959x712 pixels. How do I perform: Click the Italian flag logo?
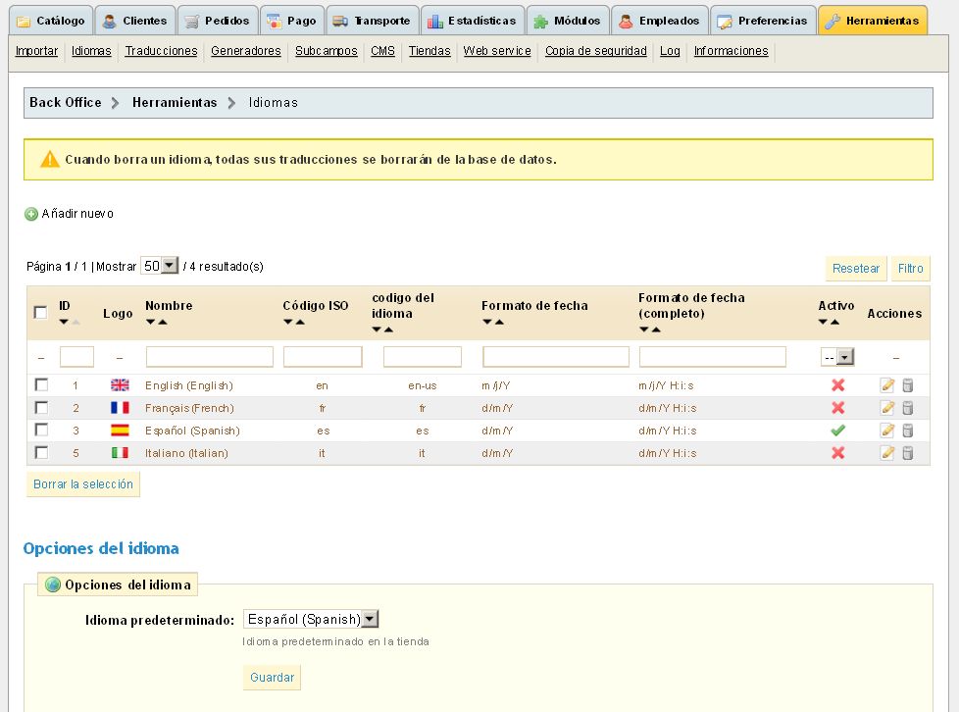120,453
